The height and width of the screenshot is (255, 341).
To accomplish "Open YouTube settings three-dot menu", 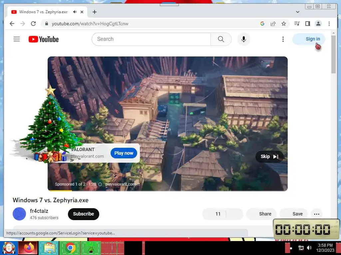I will coord(283,39).
